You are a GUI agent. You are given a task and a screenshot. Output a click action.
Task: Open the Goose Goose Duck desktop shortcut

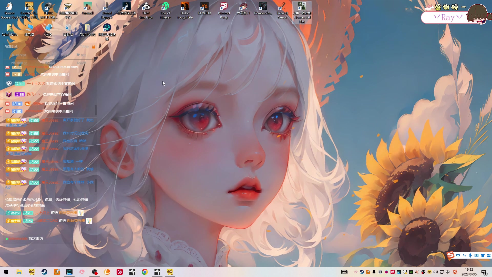(10, 11)
